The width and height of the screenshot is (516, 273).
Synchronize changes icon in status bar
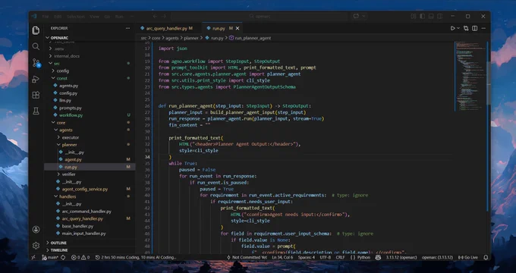(63, 257)
